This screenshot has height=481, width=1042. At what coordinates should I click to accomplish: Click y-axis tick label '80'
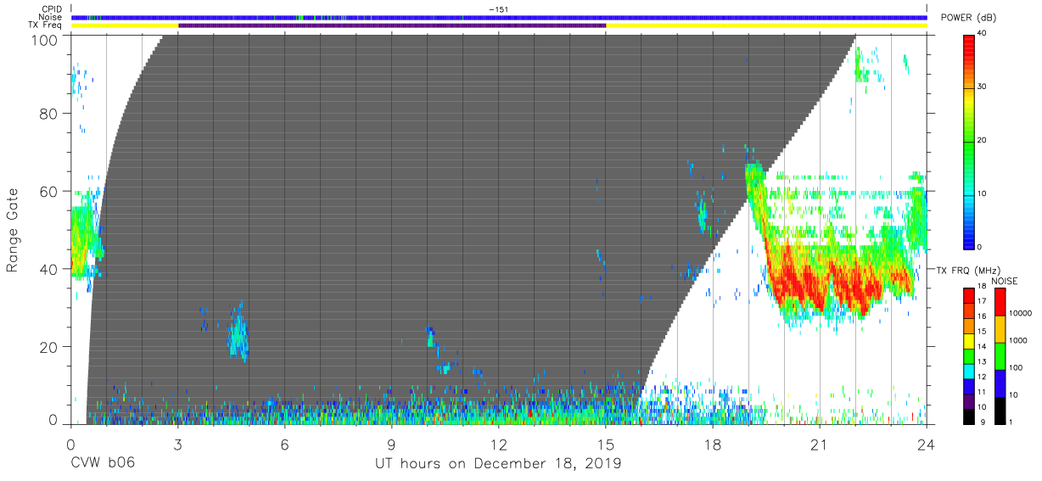[49, 114]
